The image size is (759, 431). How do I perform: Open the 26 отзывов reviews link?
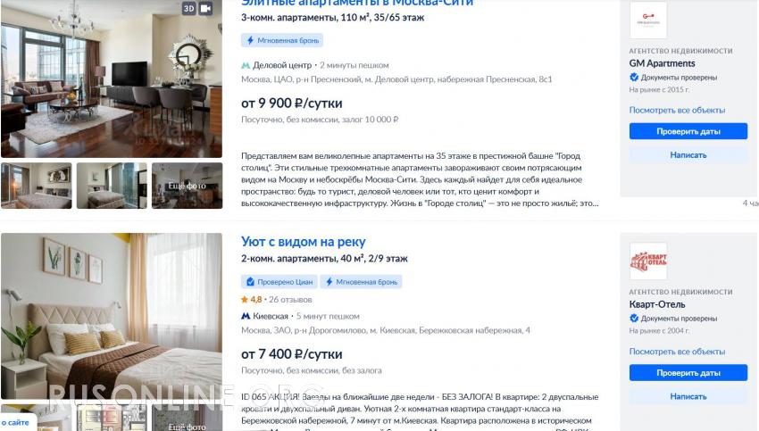click(290, 300)
